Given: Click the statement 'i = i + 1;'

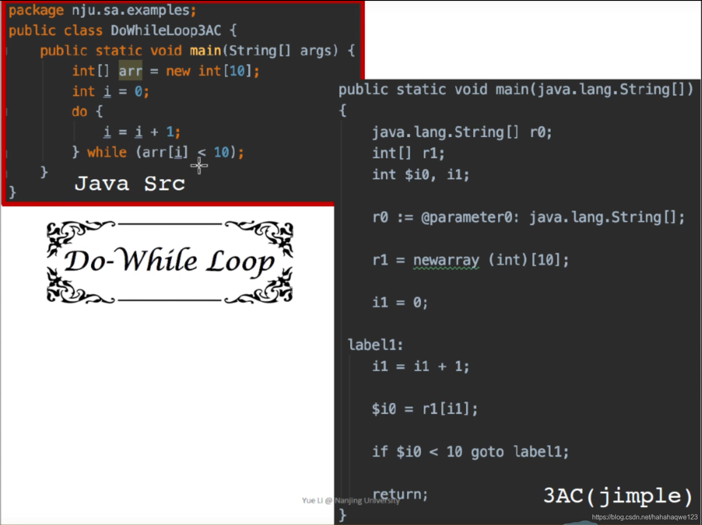Looking at the screenshot, I should click(142, 132).
